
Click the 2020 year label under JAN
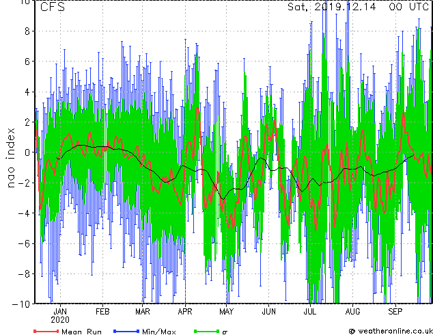[60, 319]
